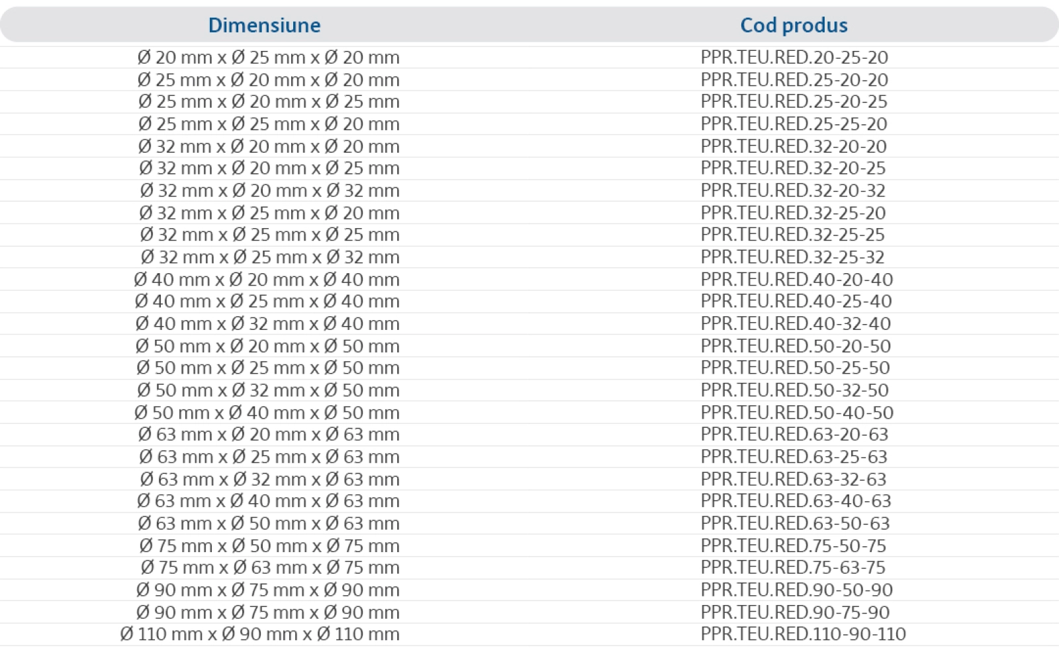Screen dimensions: 1059x652
Task: Select product code PPR.TEU.RED.110-90-110
Action: pos(803,634)
